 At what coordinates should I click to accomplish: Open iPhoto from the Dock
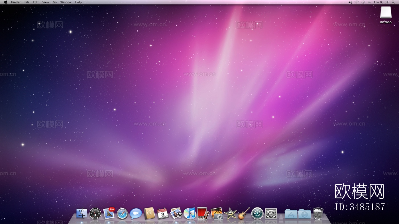217,213
